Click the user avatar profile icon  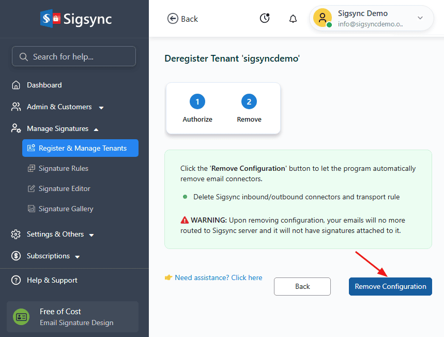(x=322, y=18)
